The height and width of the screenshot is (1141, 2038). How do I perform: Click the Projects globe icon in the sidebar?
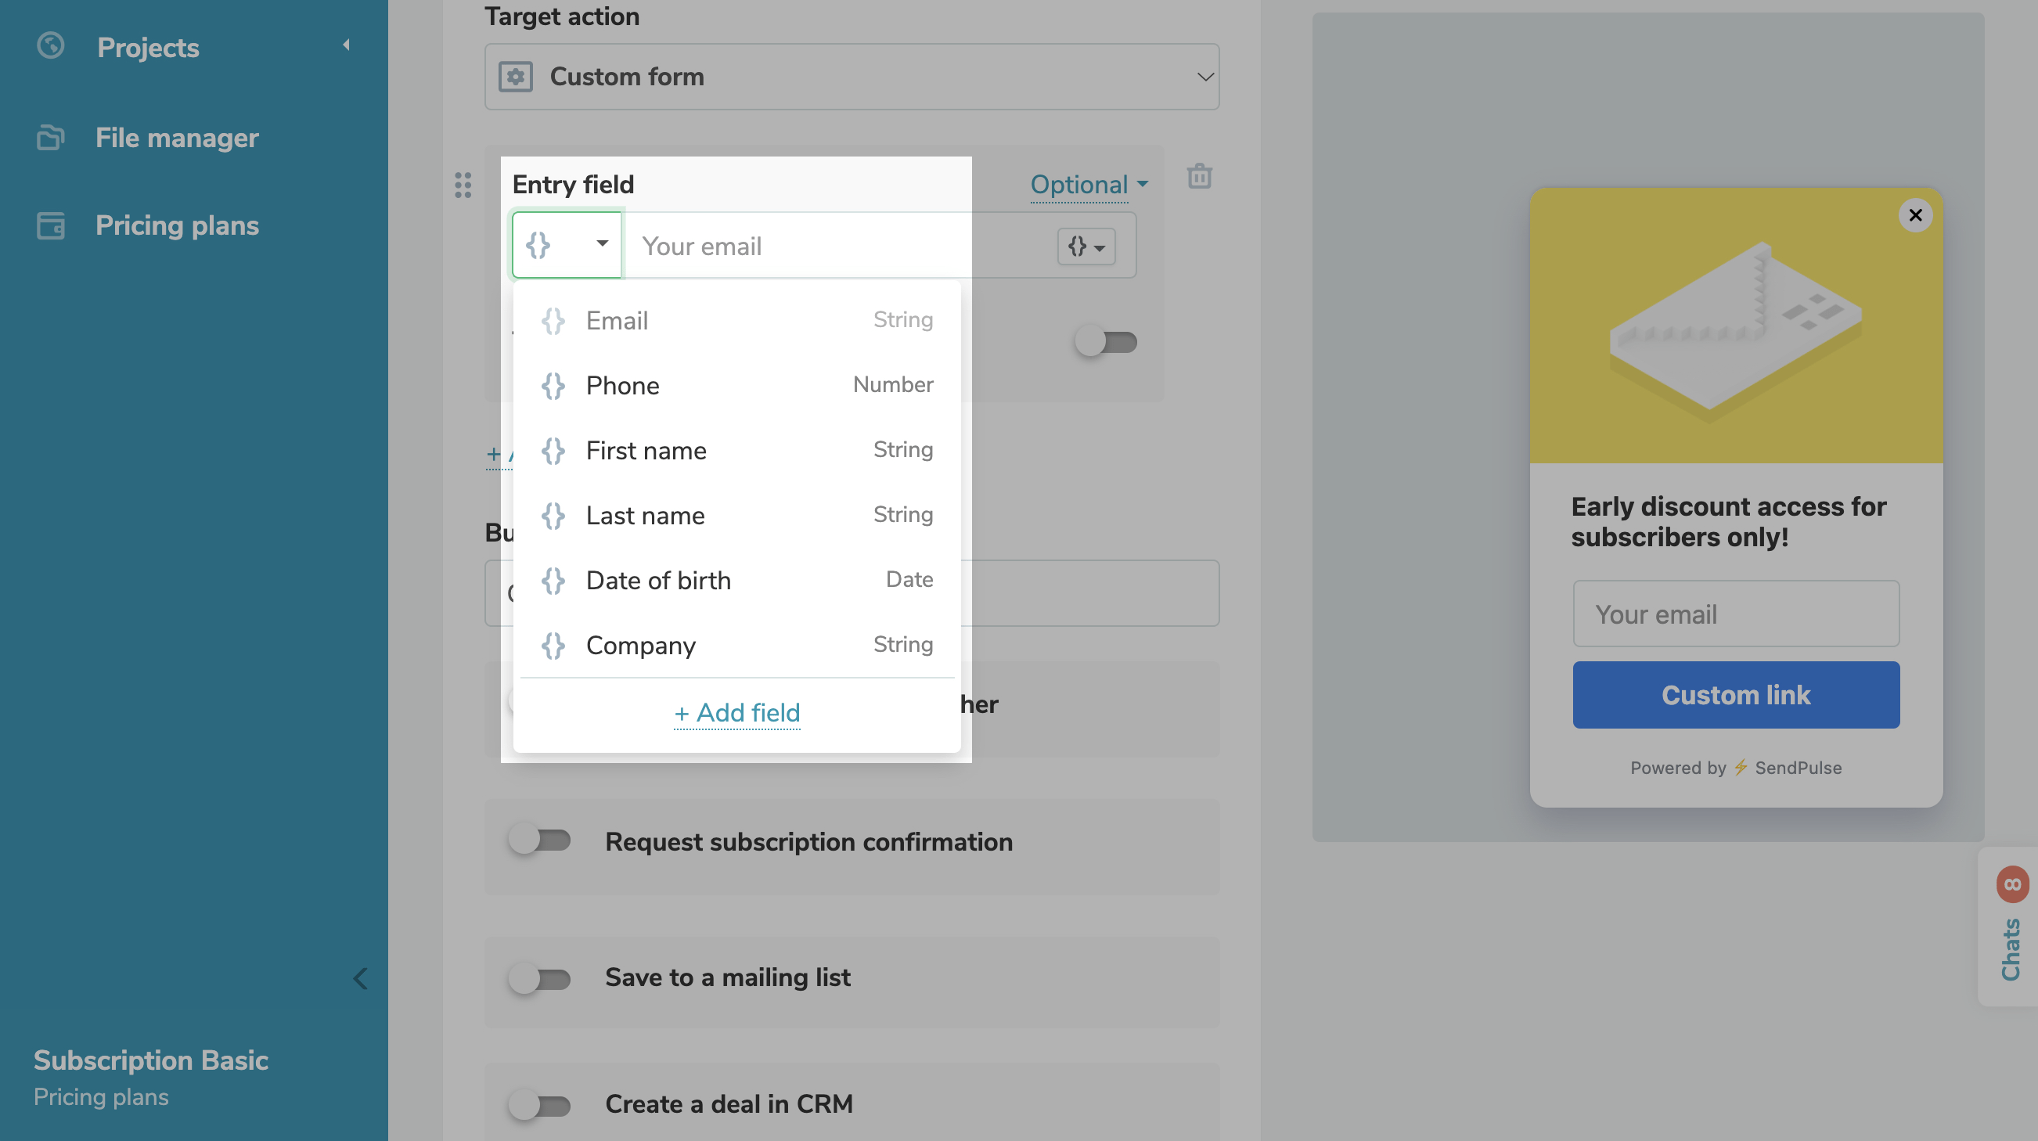51,46
